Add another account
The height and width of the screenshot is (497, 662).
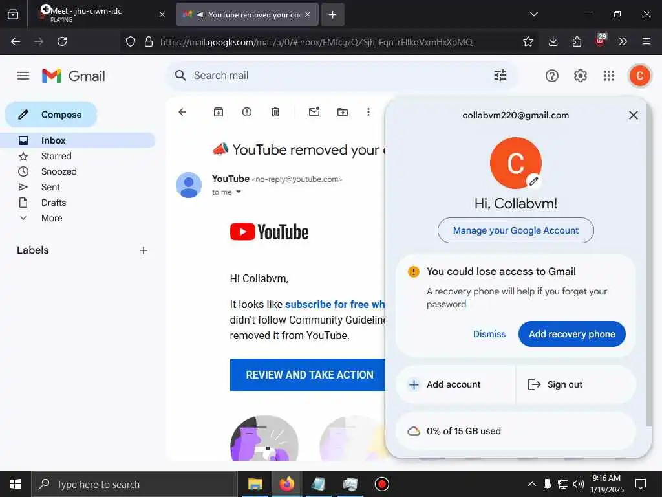coord(456,384)
